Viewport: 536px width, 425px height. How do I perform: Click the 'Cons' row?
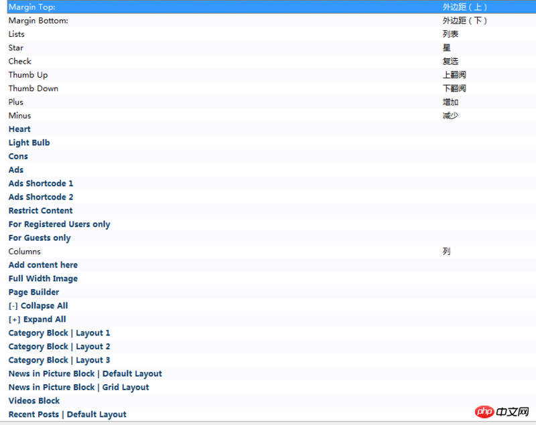(271, 157)
